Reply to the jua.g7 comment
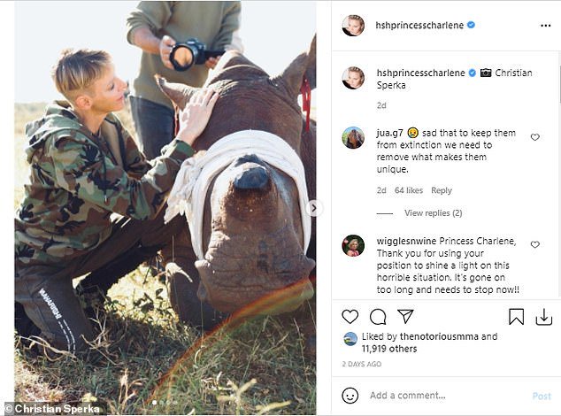 tap(441, 190)
